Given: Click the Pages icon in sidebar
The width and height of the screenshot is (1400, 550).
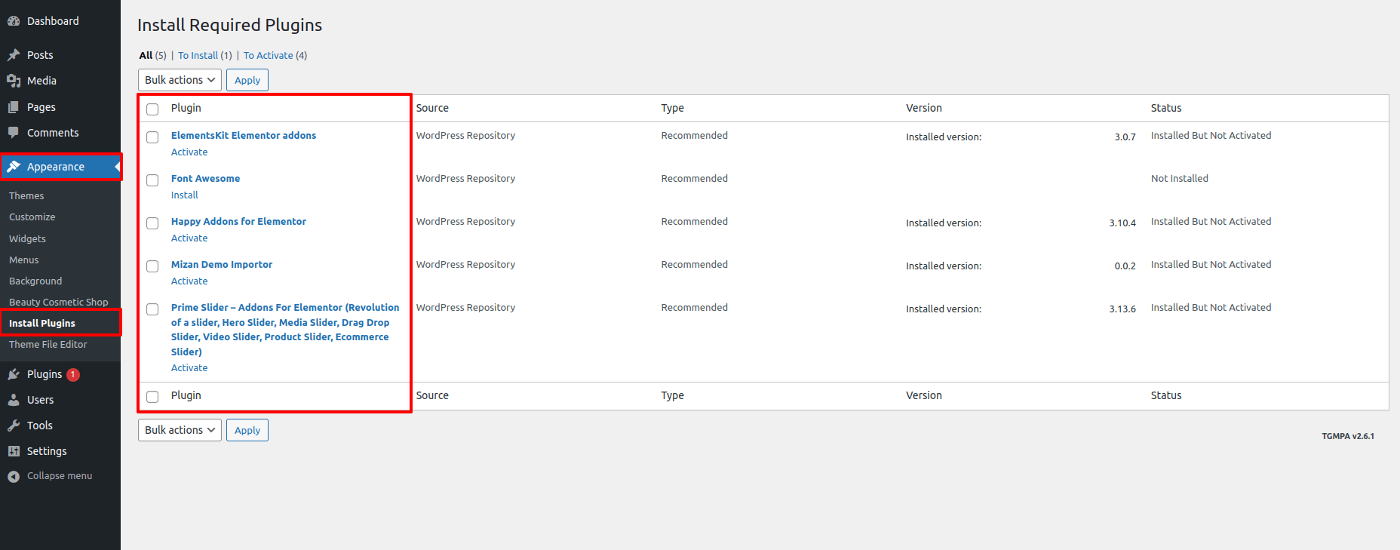Looking at the screenshot, I should coord(14,107).
